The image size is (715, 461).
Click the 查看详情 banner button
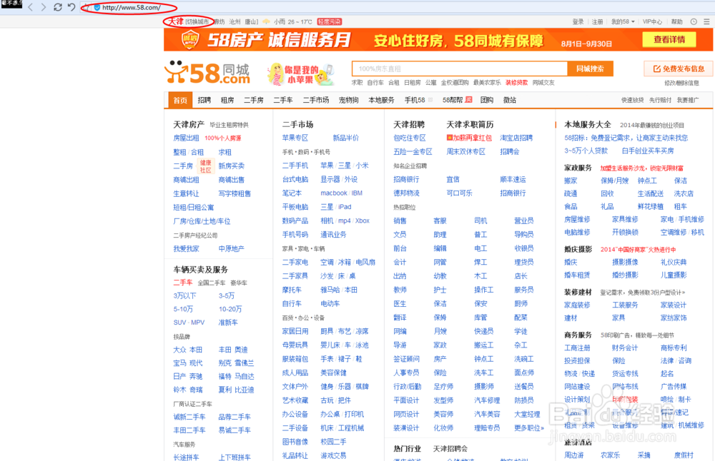[669, 39]
